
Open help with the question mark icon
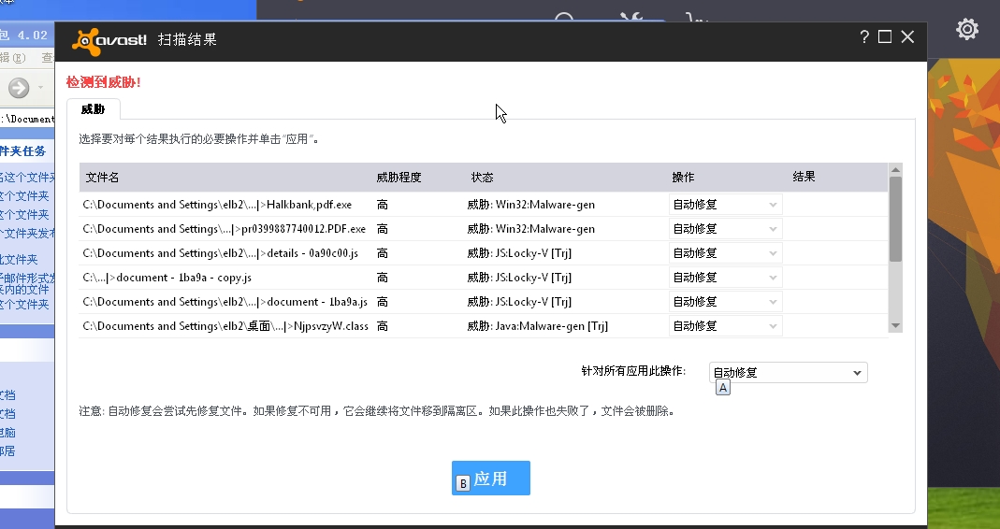click(863, 37)
